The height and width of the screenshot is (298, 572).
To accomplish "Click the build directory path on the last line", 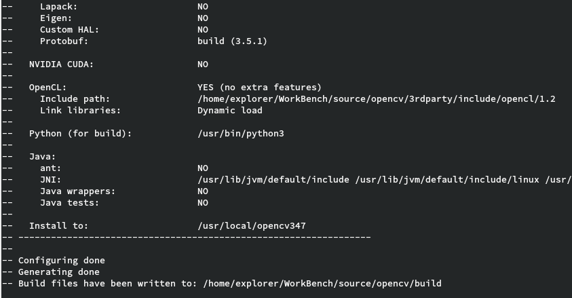I will (x=322, y=283).
